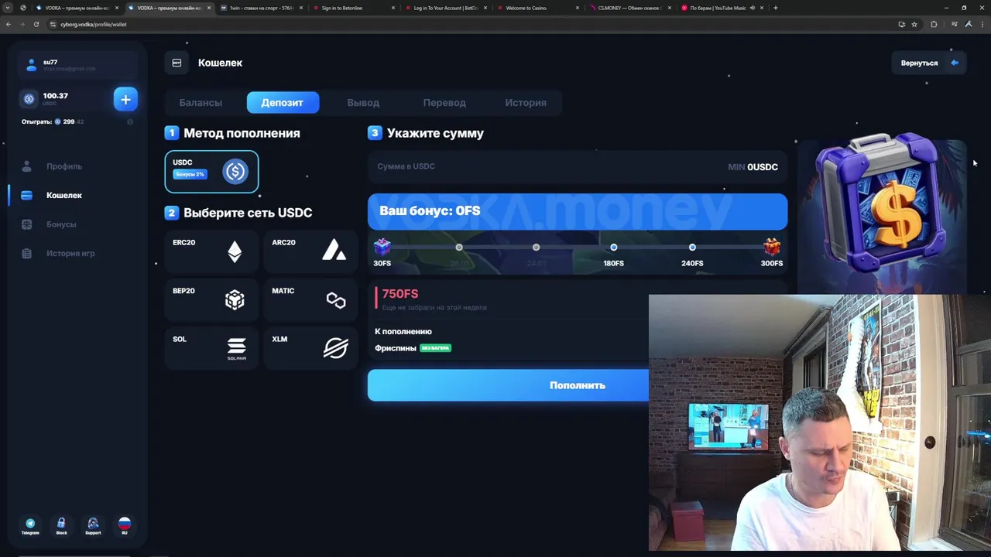Viewport: 991px width, 557px height.
Task: Click the Вернуться back button
Action: click(929, 63)
